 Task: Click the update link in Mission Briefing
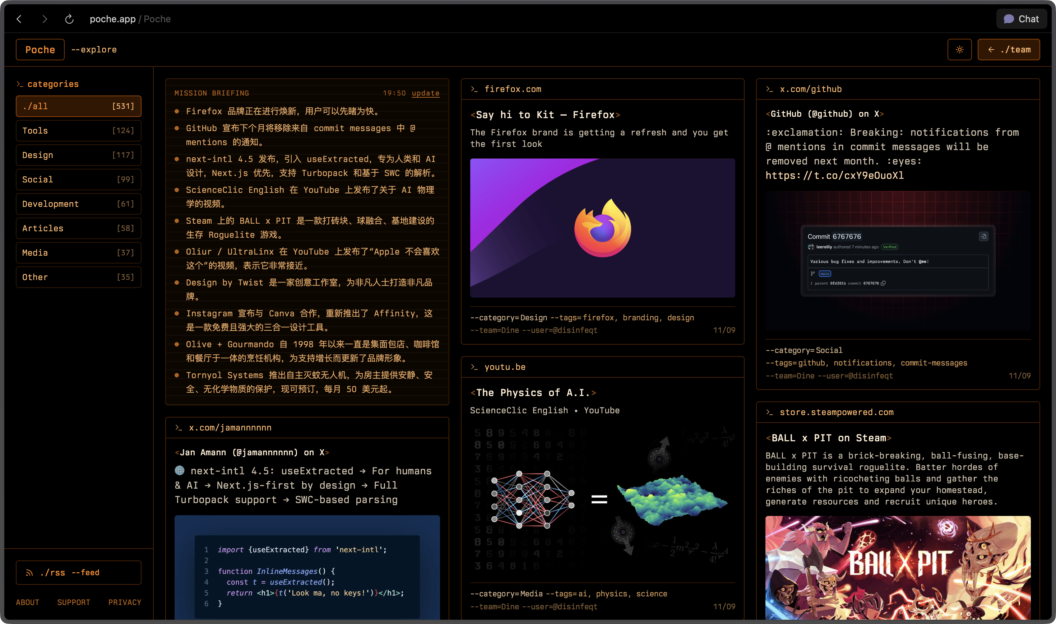pos(426,93)
